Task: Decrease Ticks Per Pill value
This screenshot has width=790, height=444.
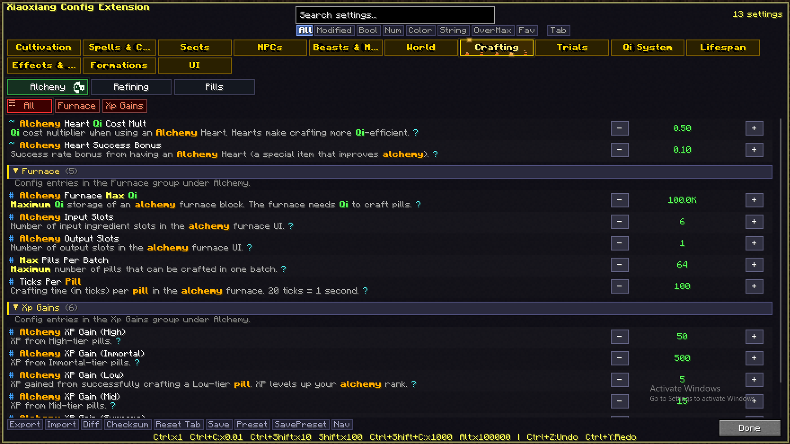Action: click(x=619, y=286)
